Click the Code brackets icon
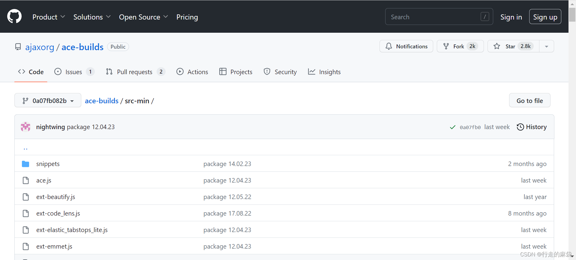This screenshot has width=576, height=260. (22, 71)
